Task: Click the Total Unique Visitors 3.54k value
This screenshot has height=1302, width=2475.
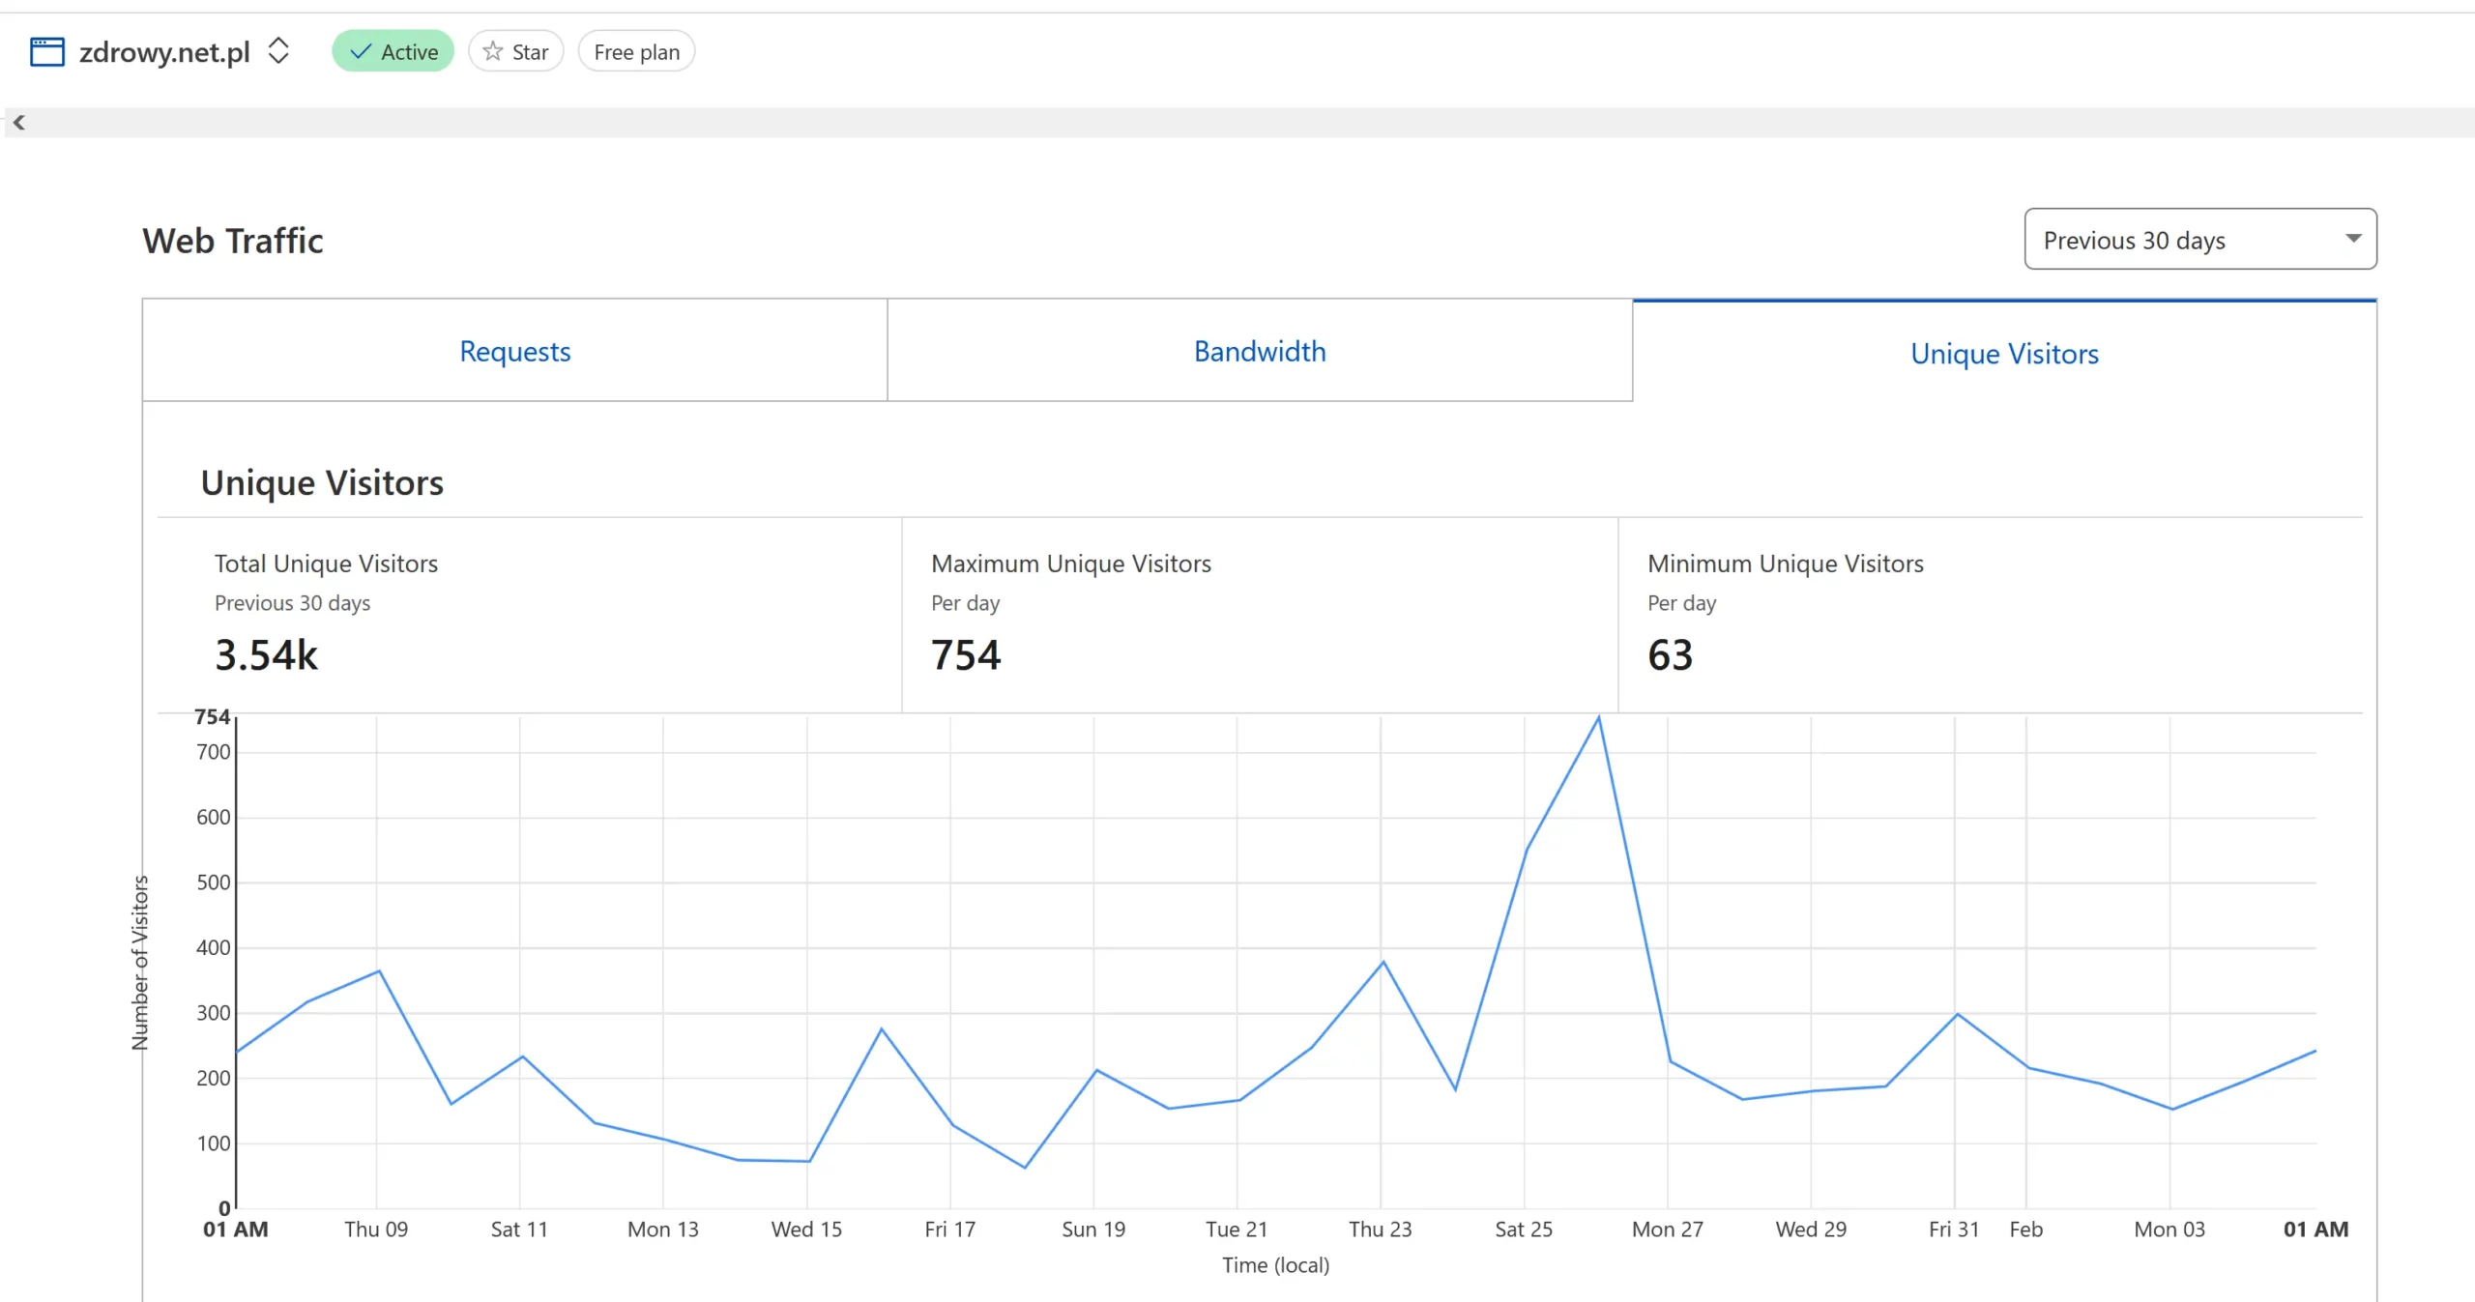Action: click(x=266, y=655)
